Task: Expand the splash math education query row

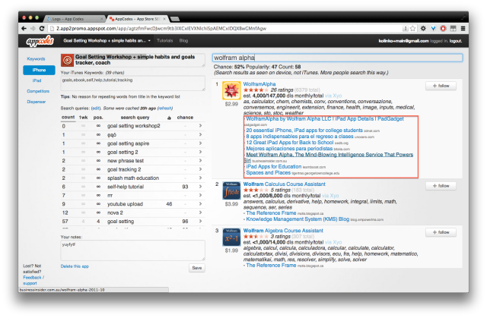Action: click(x=200, y=178)
